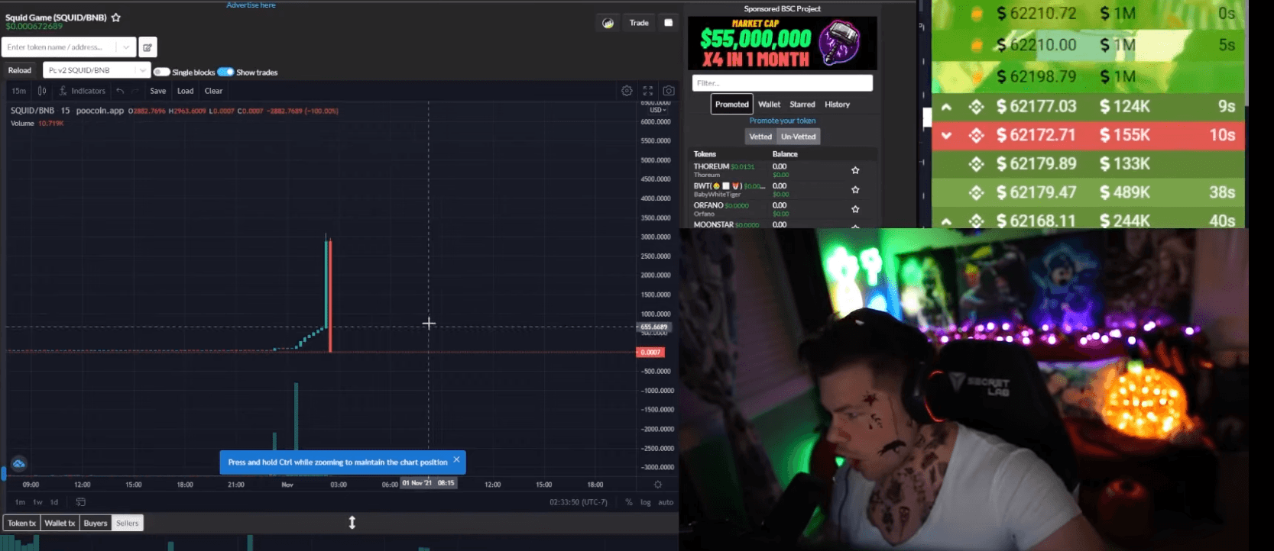Switch to the Wallet tx tab
Viewport: 1274px width, 551px height.
60,523
